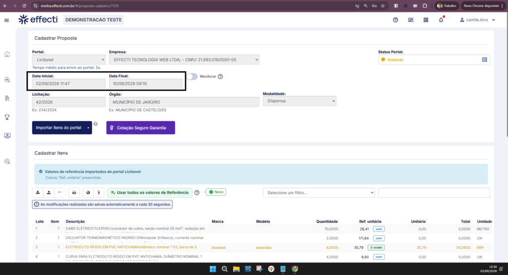Open the hamburger menu beside effecti logo

pyautogui.click(x=6, y=20)
